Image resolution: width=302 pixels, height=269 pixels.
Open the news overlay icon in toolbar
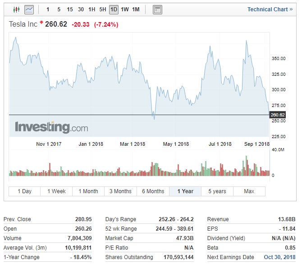157,9
